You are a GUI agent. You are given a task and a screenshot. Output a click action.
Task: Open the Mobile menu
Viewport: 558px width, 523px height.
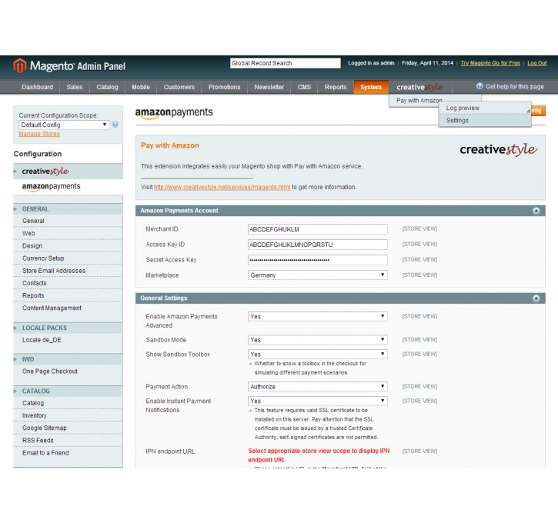click(x=141, y=87)
